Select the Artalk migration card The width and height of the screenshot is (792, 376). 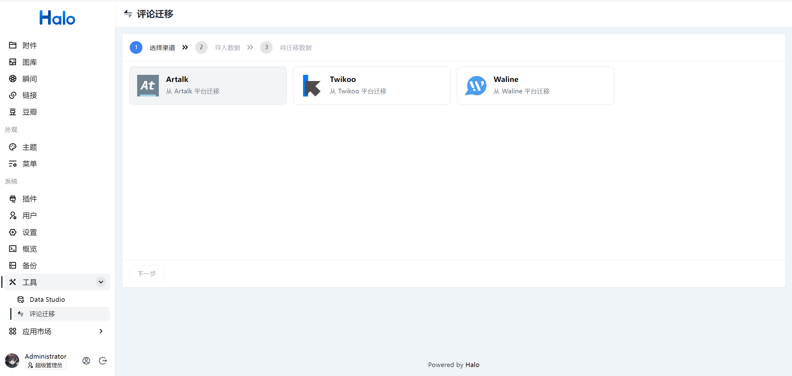point(208,86)
